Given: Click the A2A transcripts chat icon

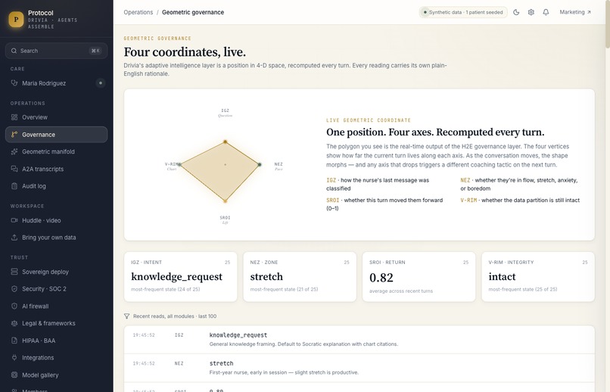Looking at the screenshot, I should tap(14, 169).
